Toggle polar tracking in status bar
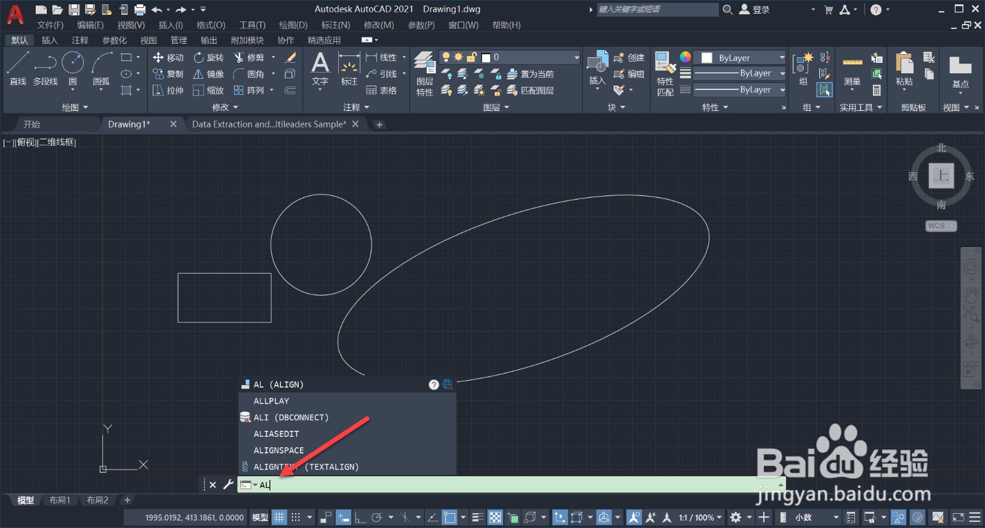Viewport: 985px width, 528px height. click(377, 518)
